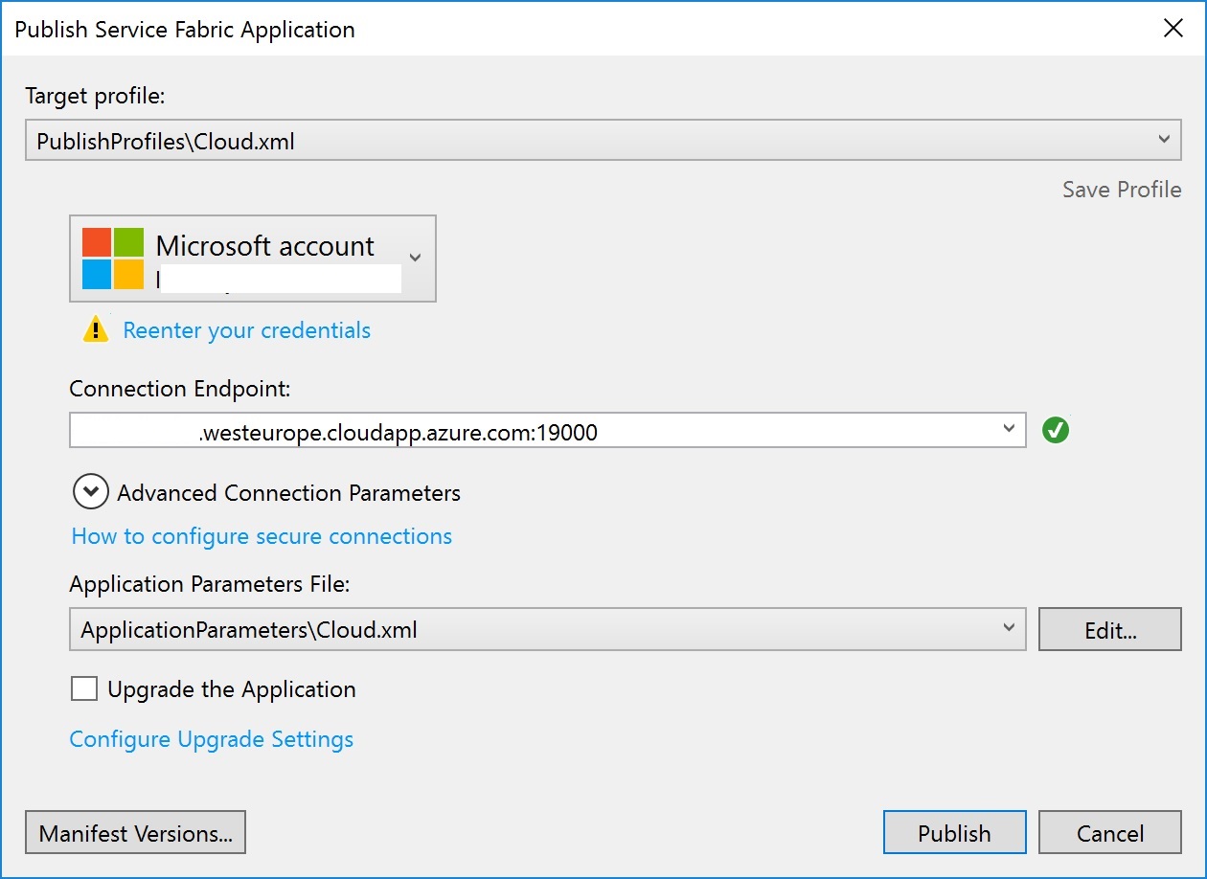Click the green connection-verified checkmark icon

click(x=1056, y=431)
